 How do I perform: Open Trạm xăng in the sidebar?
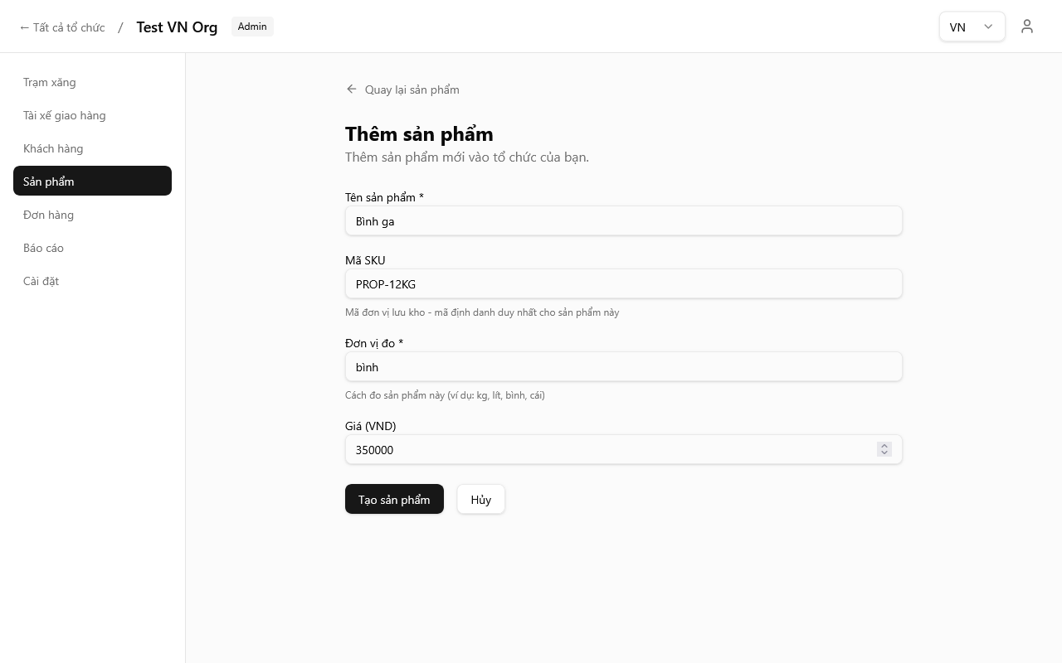pyautogui.click(x=50, y=82)
